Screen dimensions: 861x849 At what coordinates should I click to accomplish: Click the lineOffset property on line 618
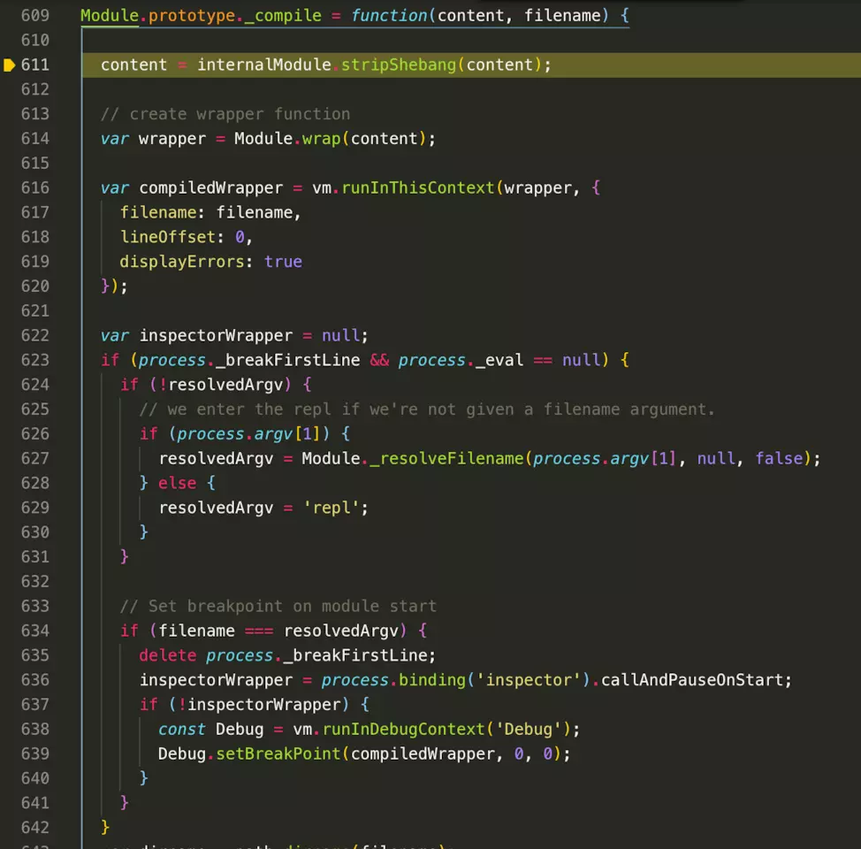click(168, 237)
